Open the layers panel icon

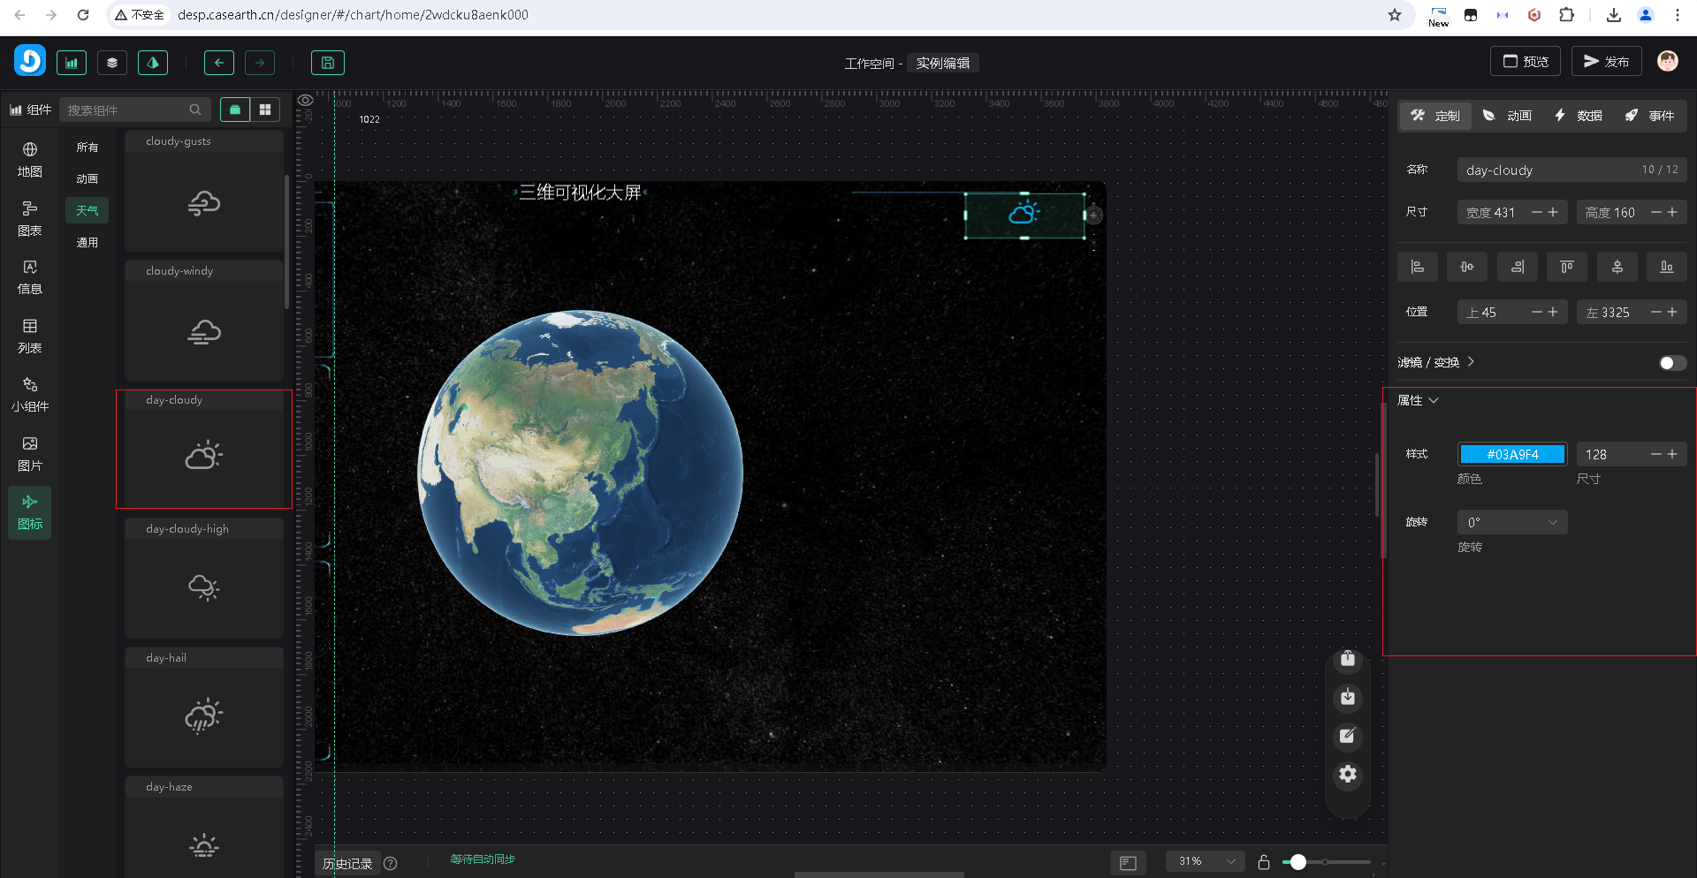click(x=112, y=63)
